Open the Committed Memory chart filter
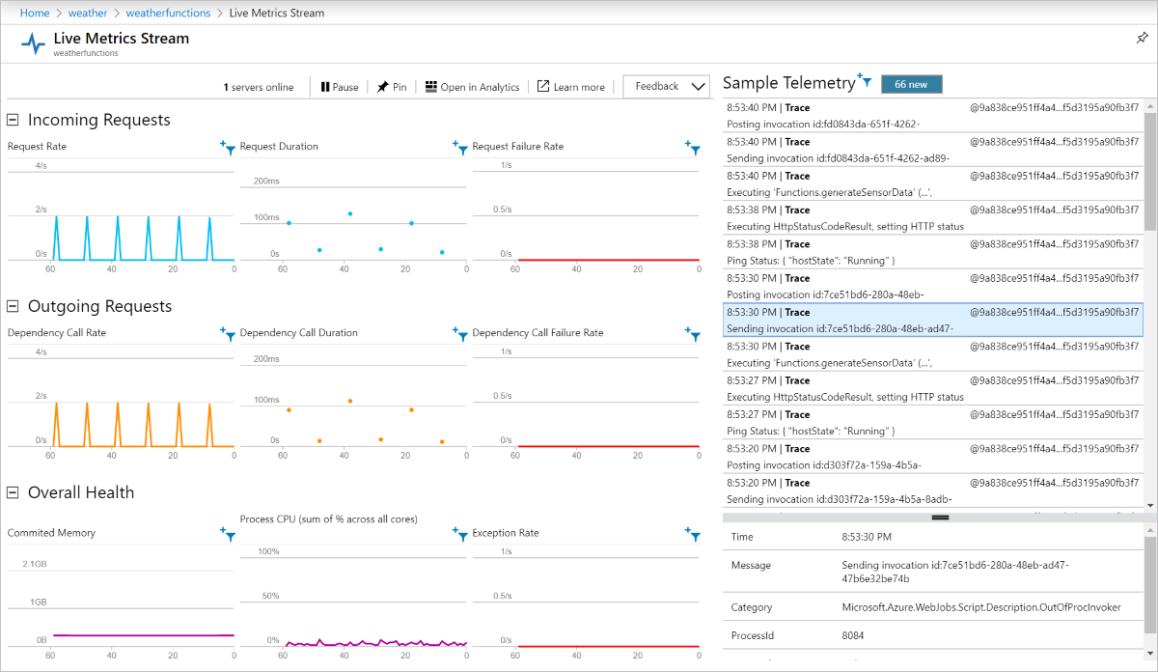 tap(228, 536)
